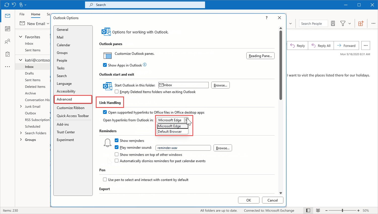This screenshot has height=214, width=378.
Task: Click the Reading Pane button
Action: (x=260, y=56)
